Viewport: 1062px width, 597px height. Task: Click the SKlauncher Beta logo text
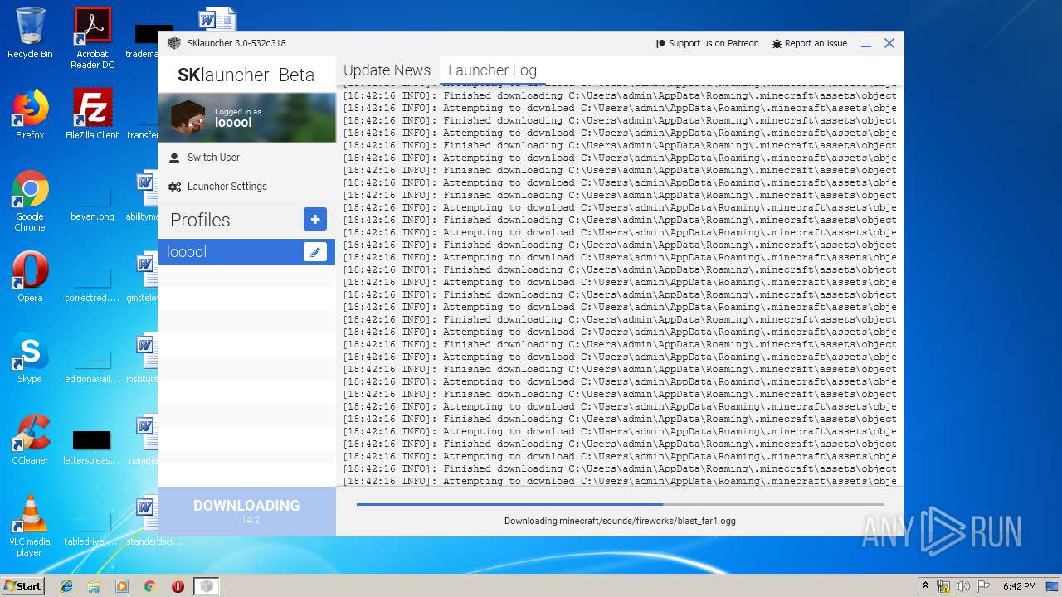[x=246, y=75]
